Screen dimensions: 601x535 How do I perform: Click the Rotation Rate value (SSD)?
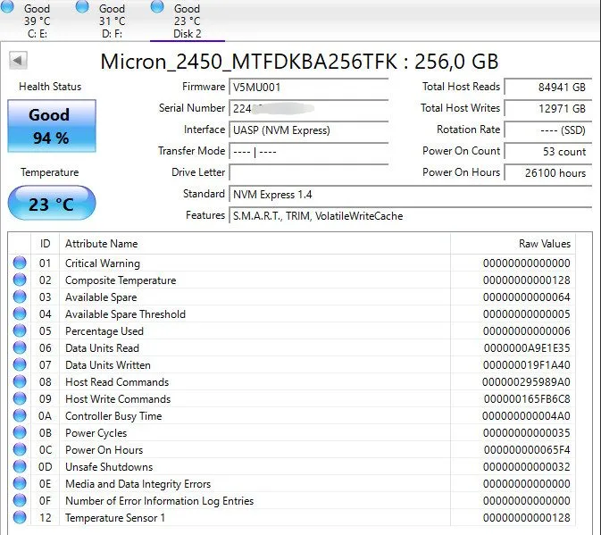tap(548, 130)
